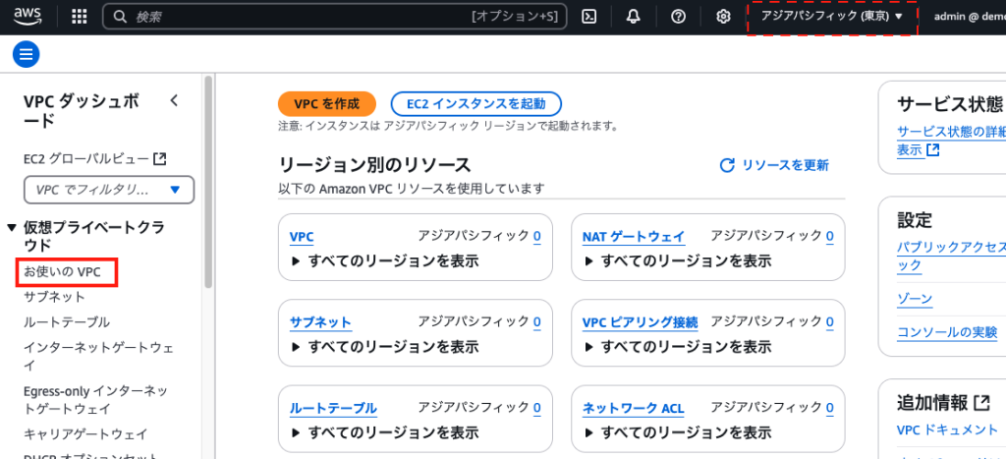Open the notifications bell icon
This screenshot has width=1006, height=459.
(634, 17)
